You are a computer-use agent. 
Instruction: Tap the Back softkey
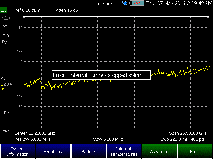point(195,151)
